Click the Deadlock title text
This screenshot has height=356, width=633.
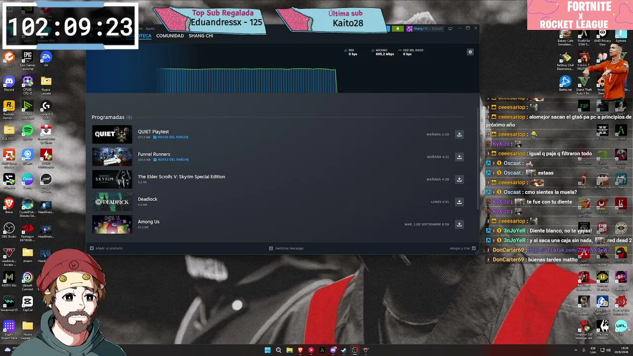point(147,199)
